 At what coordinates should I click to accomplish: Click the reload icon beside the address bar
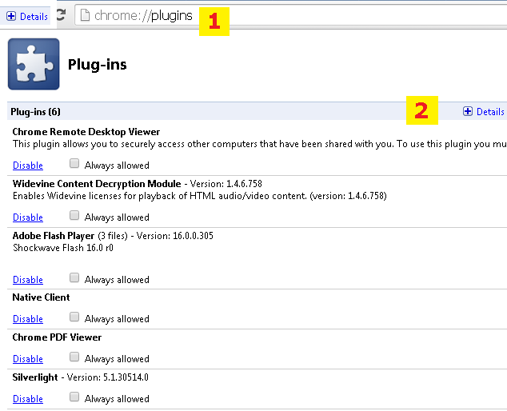coord(61,15)
